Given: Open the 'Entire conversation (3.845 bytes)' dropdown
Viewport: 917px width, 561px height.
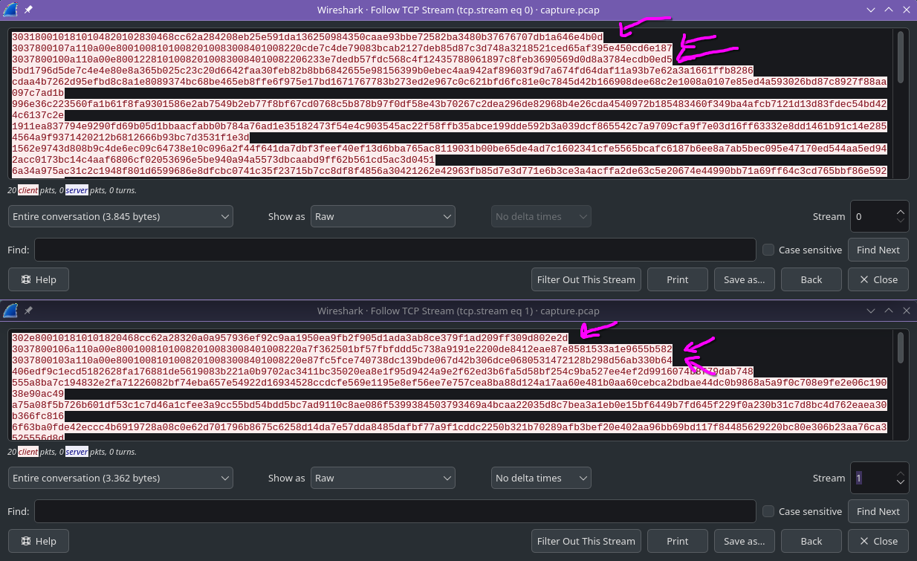Looking at the screenshot, I should [x=120, y=216].
